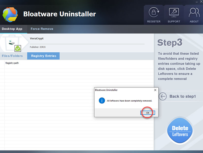Click the blue info icon in dialog
203x153 pixels.
coord(102,101)
